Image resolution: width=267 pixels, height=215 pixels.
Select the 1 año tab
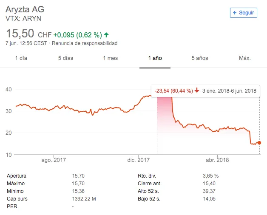[x=155, y=58]
